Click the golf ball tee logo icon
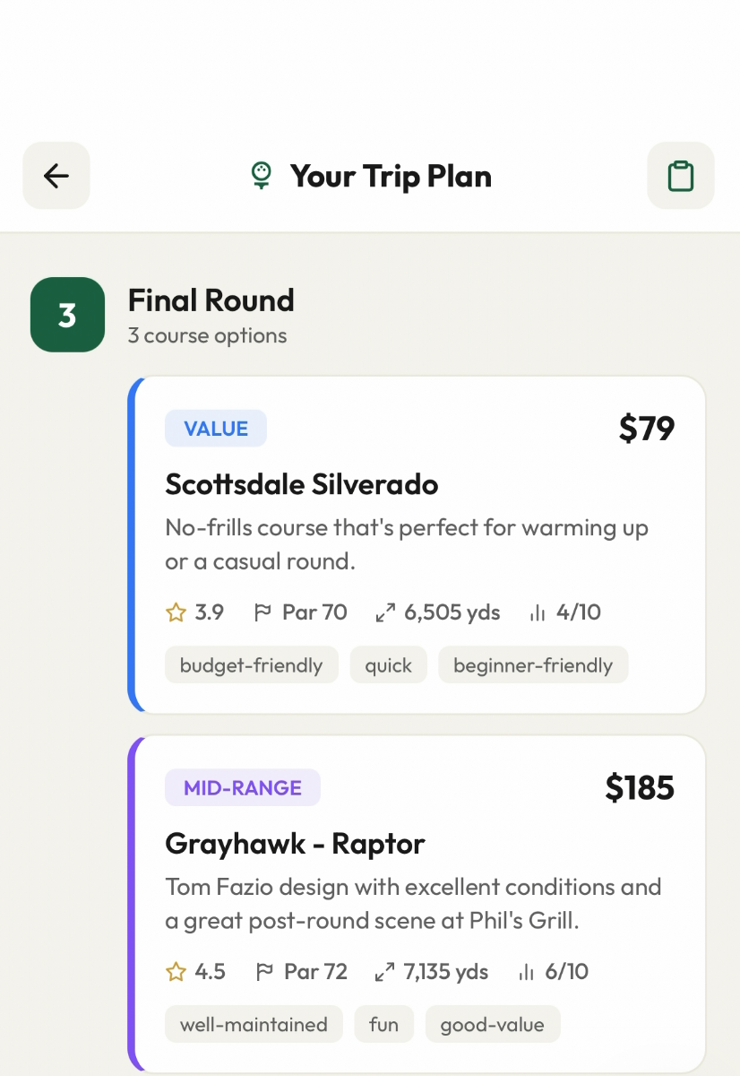This screenshot has width=740, height=1076. pyautogui.click(x=261, y=176)
